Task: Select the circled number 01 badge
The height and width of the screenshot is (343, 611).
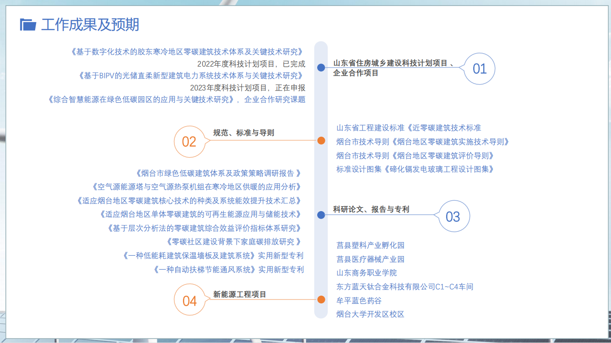Action: pyautogui.click(x=479, y=69)
